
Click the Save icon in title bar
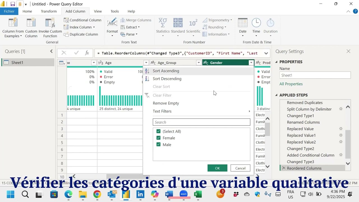tap(13, 4)
